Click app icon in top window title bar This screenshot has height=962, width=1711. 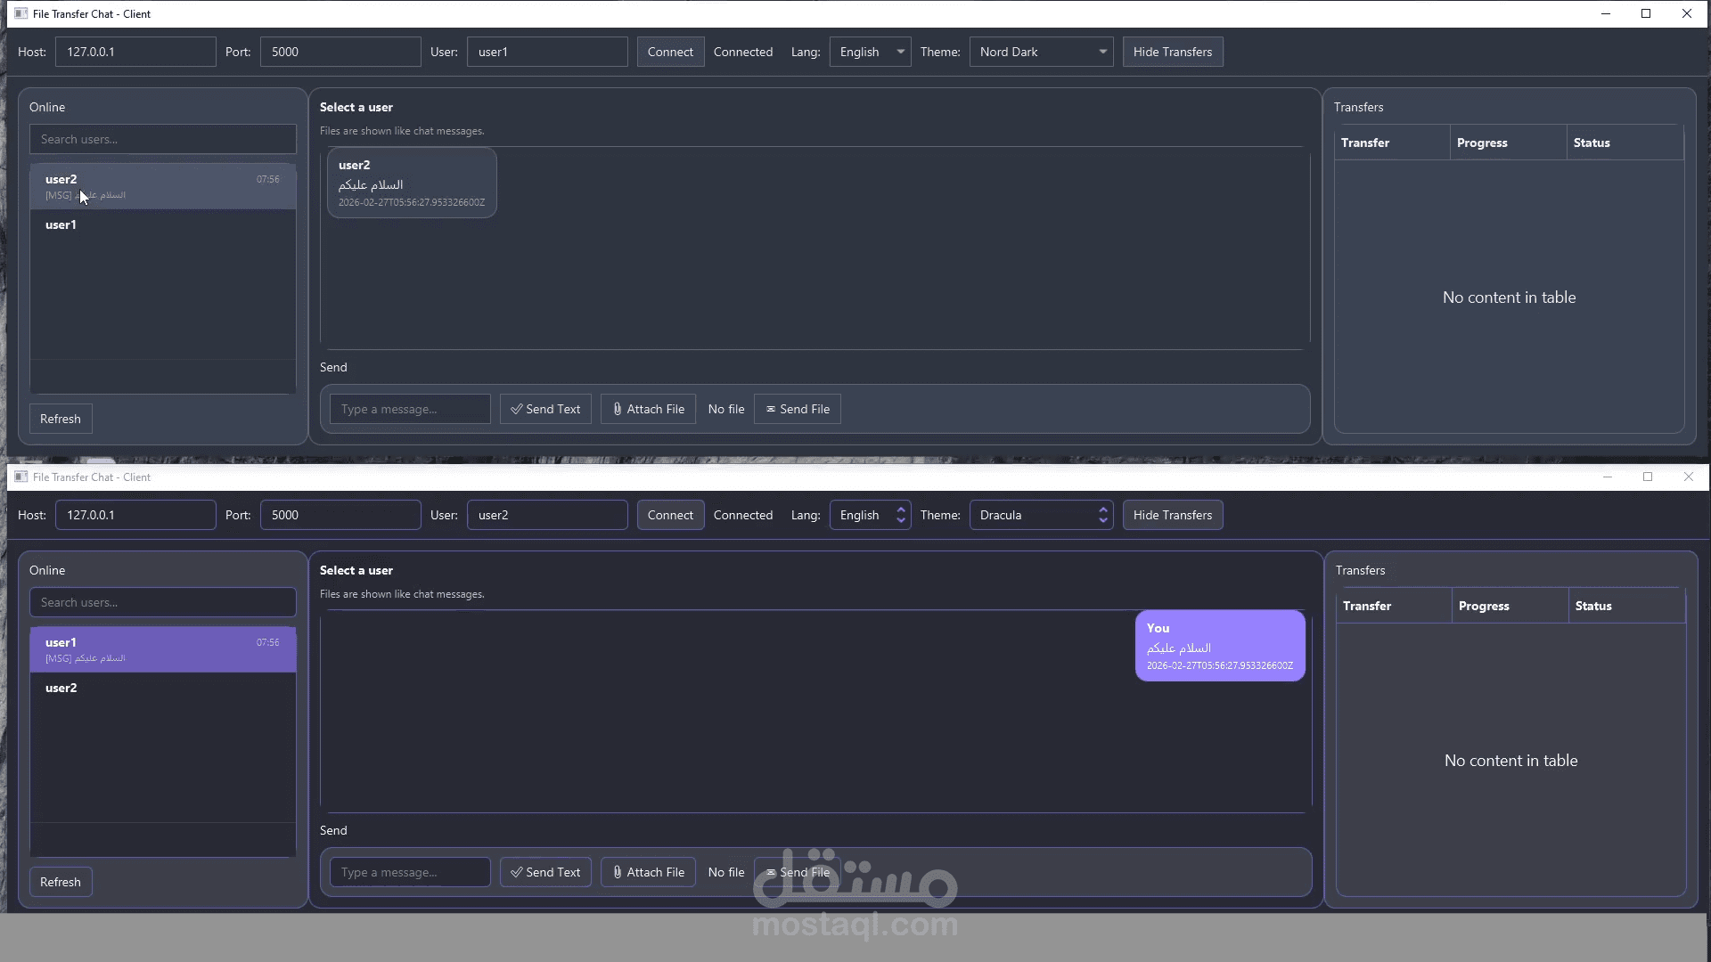tap(21, 13)
